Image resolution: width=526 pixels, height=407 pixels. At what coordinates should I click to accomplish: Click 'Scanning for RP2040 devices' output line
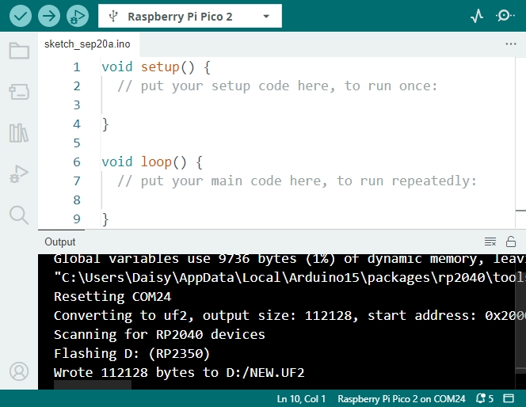point(159,335)
